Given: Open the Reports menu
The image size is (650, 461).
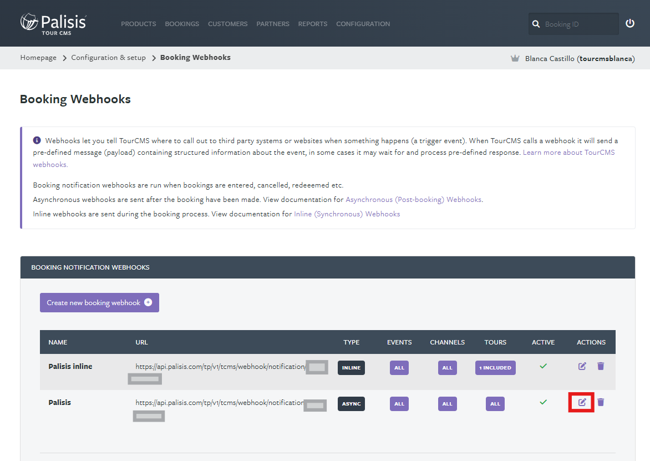Looking at the screenshot, I should (313, 24).
